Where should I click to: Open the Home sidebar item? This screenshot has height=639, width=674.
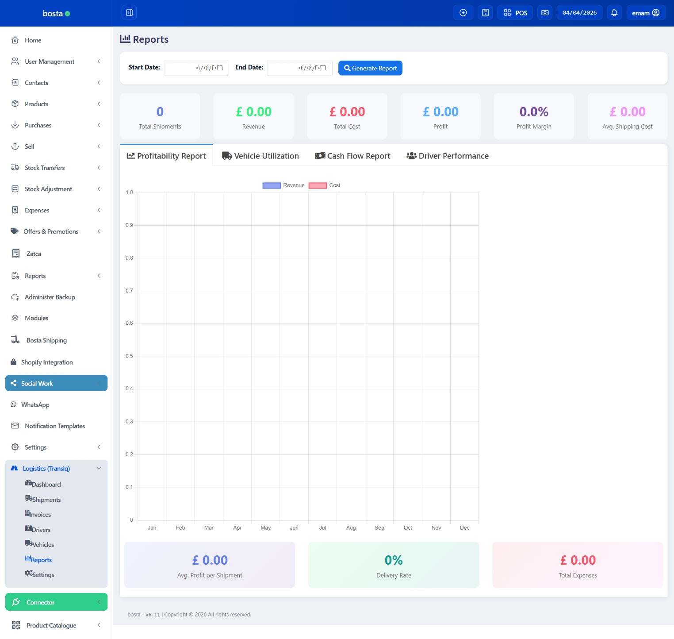point(33,40)
